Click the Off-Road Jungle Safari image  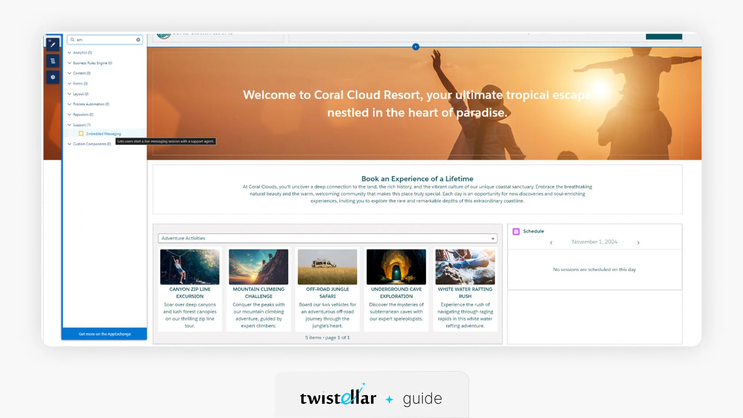pos(327,267)
